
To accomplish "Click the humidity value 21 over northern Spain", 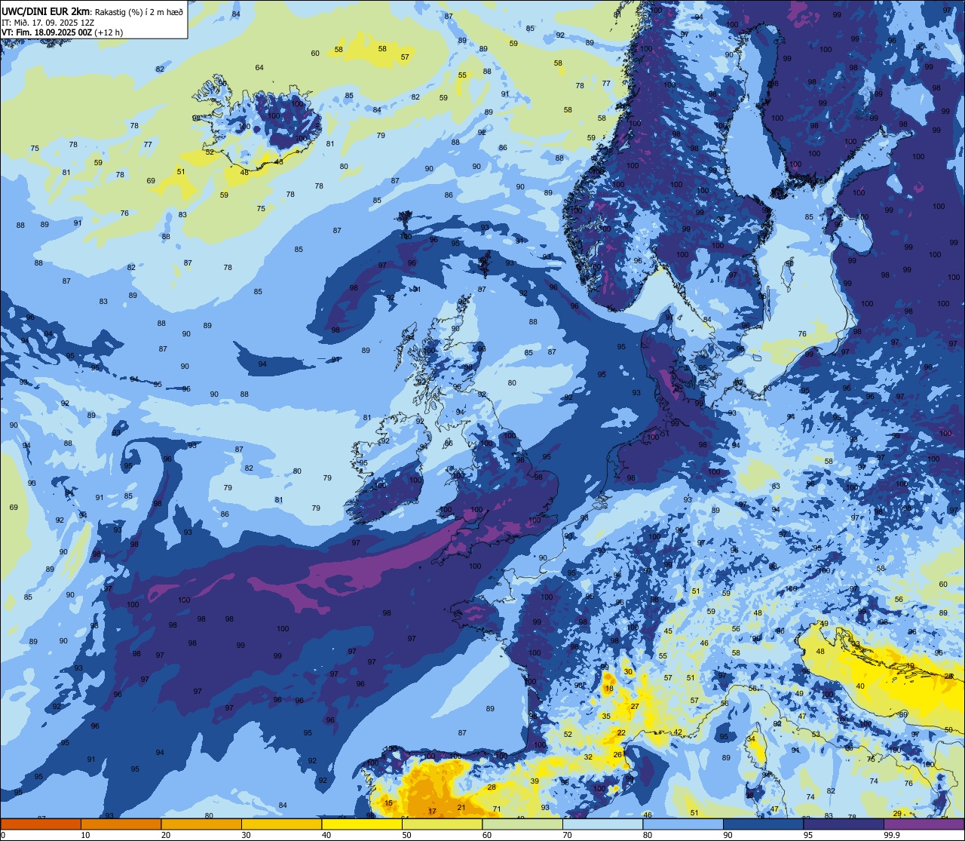I will tap(461, 808).
